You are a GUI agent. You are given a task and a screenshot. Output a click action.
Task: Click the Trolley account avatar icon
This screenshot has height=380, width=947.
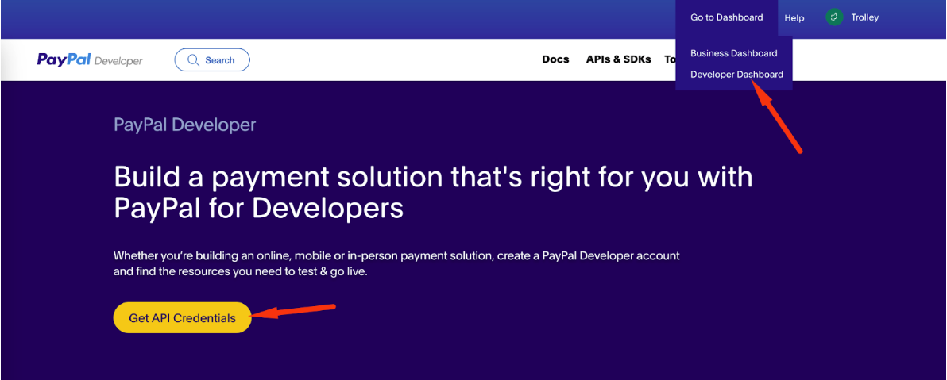click(834, 17)
